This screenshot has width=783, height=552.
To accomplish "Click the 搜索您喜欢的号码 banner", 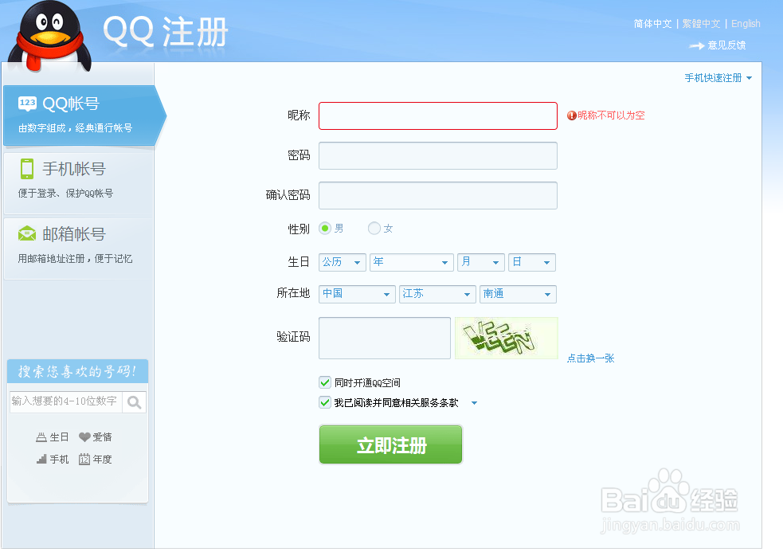I will 77,371.
